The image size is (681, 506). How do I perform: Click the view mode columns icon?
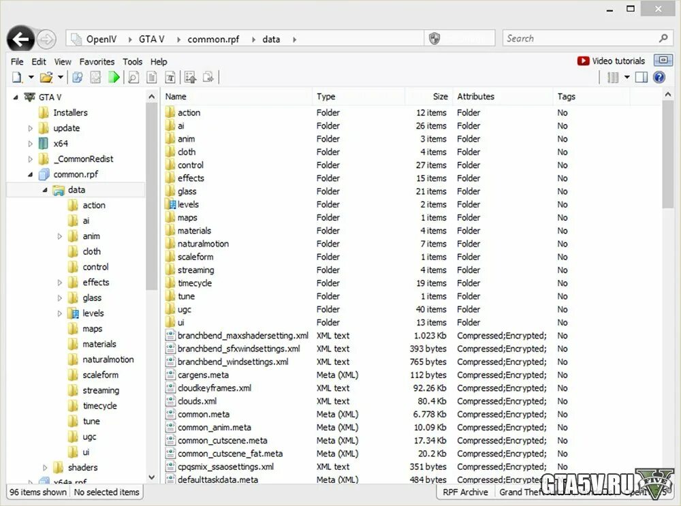point(613,78)
